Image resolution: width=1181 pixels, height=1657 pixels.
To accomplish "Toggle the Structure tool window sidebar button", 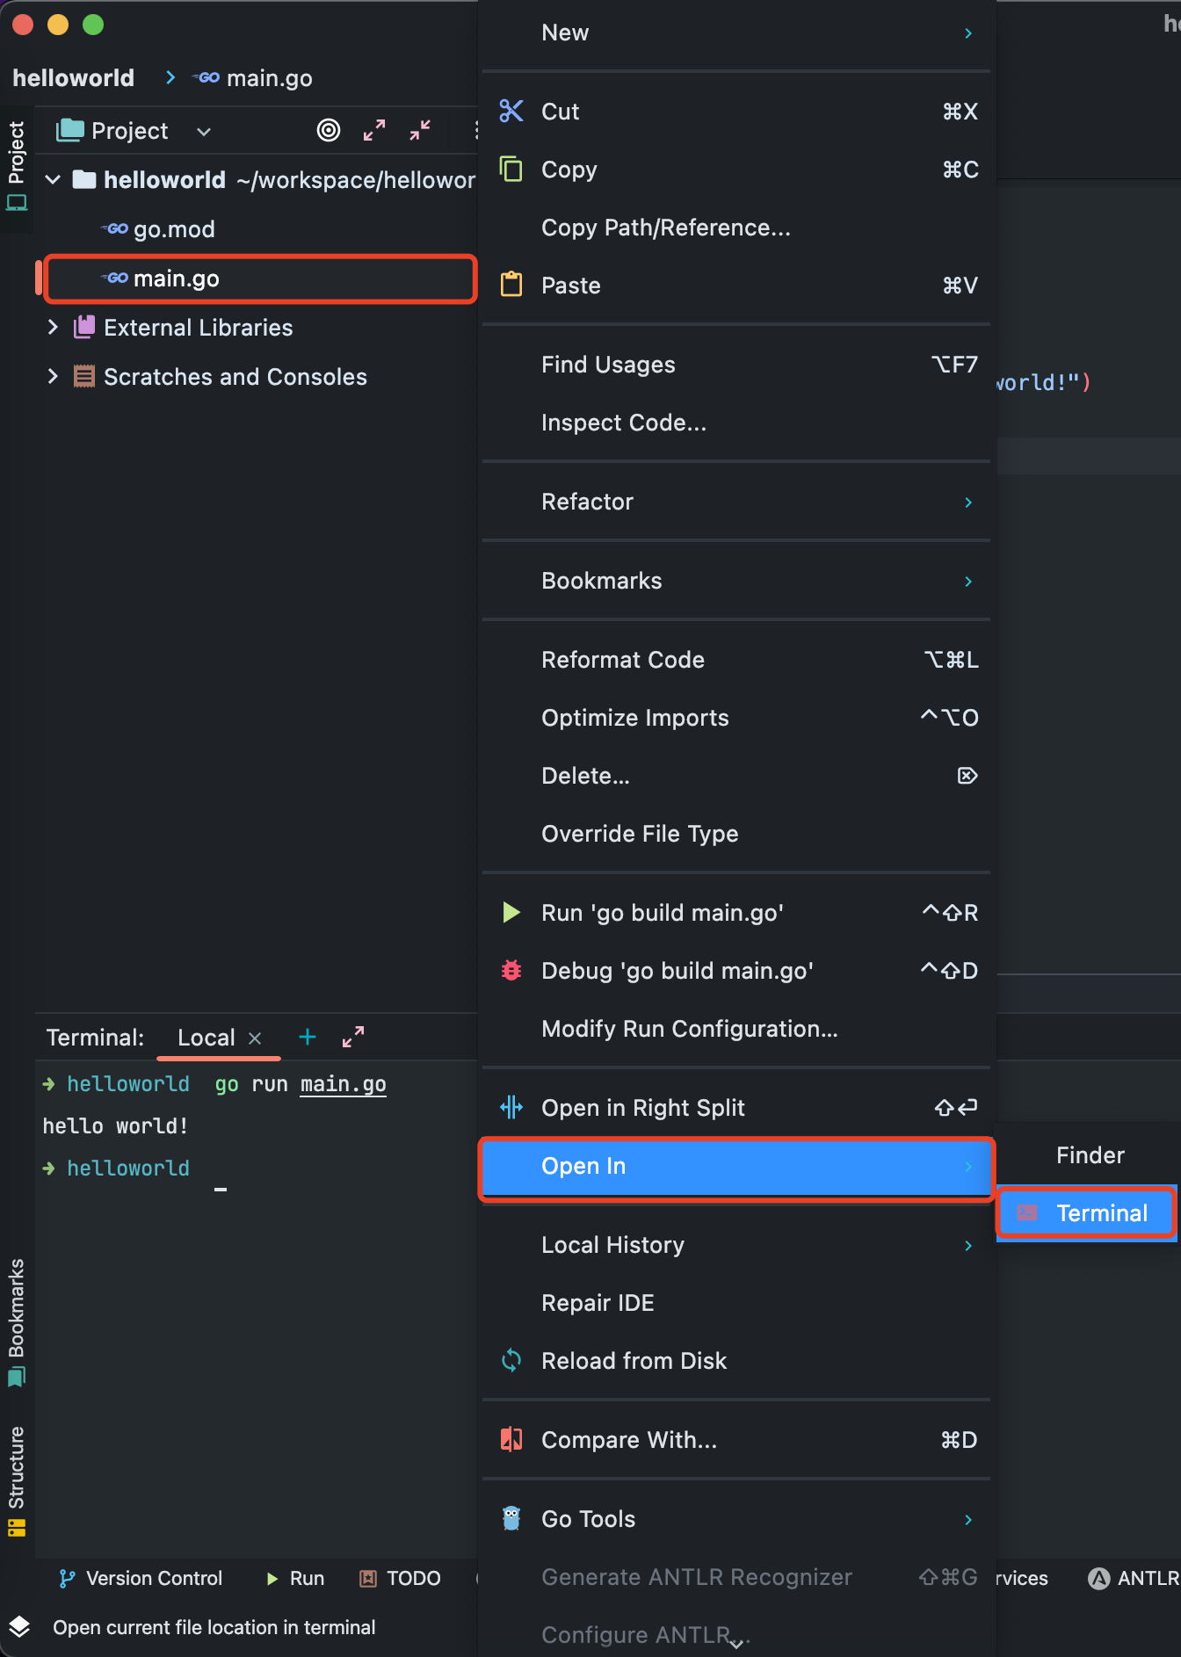I will pyautogui.click(x=17, y=1480).
